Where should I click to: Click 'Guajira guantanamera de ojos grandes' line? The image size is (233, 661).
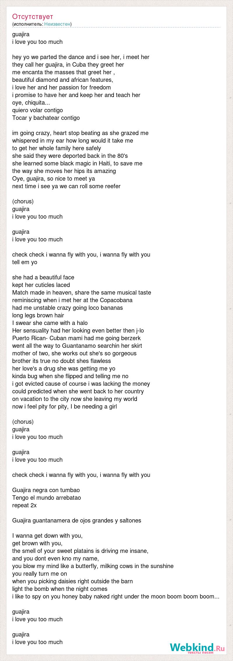(77, 520)
